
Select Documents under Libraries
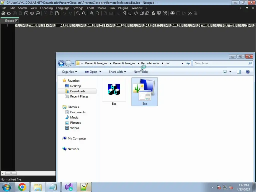[x=78, y=112]
